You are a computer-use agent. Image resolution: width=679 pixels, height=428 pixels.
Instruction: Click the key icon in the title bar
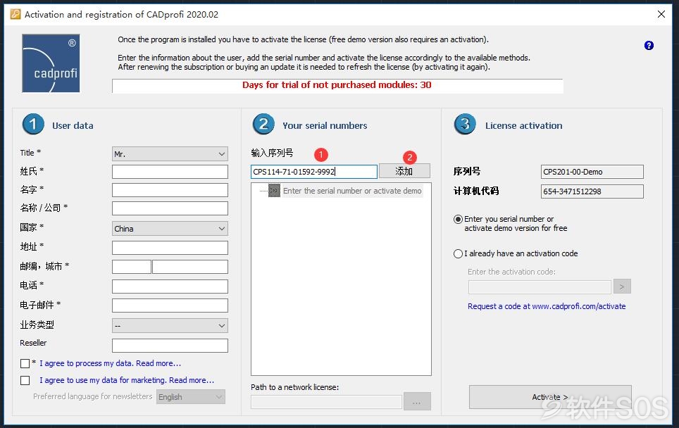coord(15,14)
